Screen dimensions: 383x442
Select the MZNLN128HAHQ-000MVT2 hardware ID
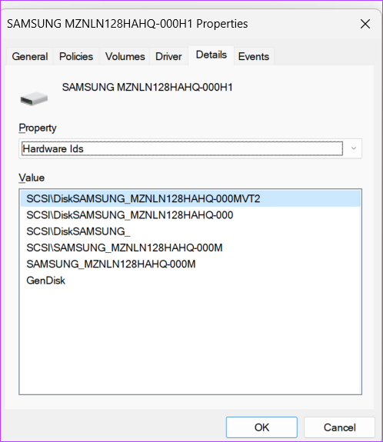click(191, 199)
